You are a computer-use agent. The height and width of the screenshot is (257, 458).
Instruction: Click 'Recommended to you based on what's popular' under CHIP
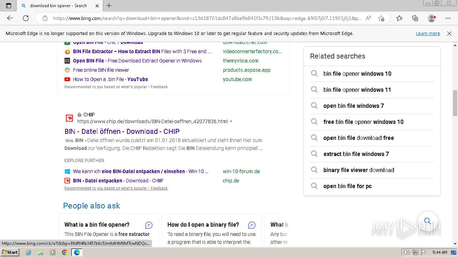pos(106,188)
